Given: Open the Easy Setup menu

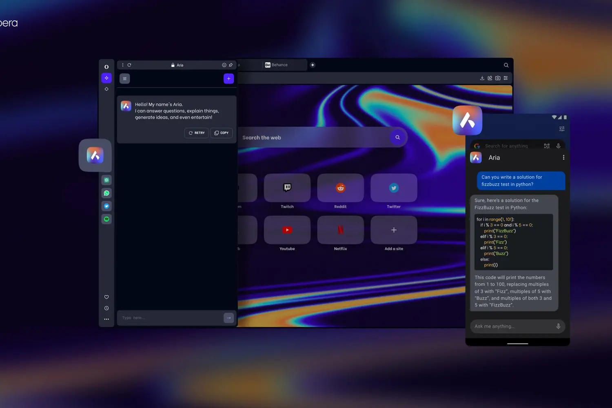Looking at the screenshot, I should click(x=506, y=78).
